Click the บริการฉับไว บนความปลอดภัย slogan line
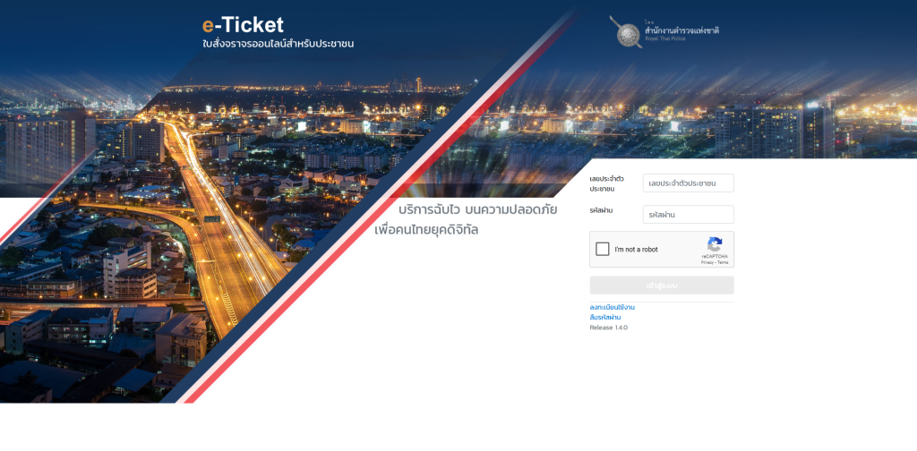The width and height of the screenshot is (917, 451). point(478,209)
